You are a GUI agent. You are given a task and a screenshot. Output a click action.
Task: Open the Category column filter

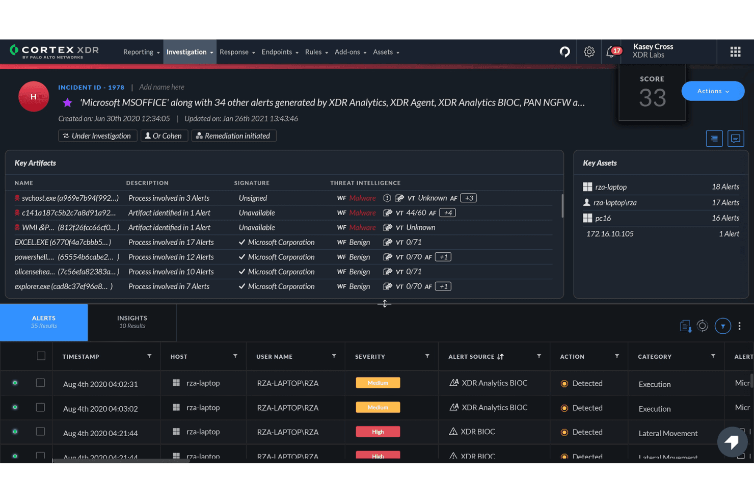pos(713,356)
